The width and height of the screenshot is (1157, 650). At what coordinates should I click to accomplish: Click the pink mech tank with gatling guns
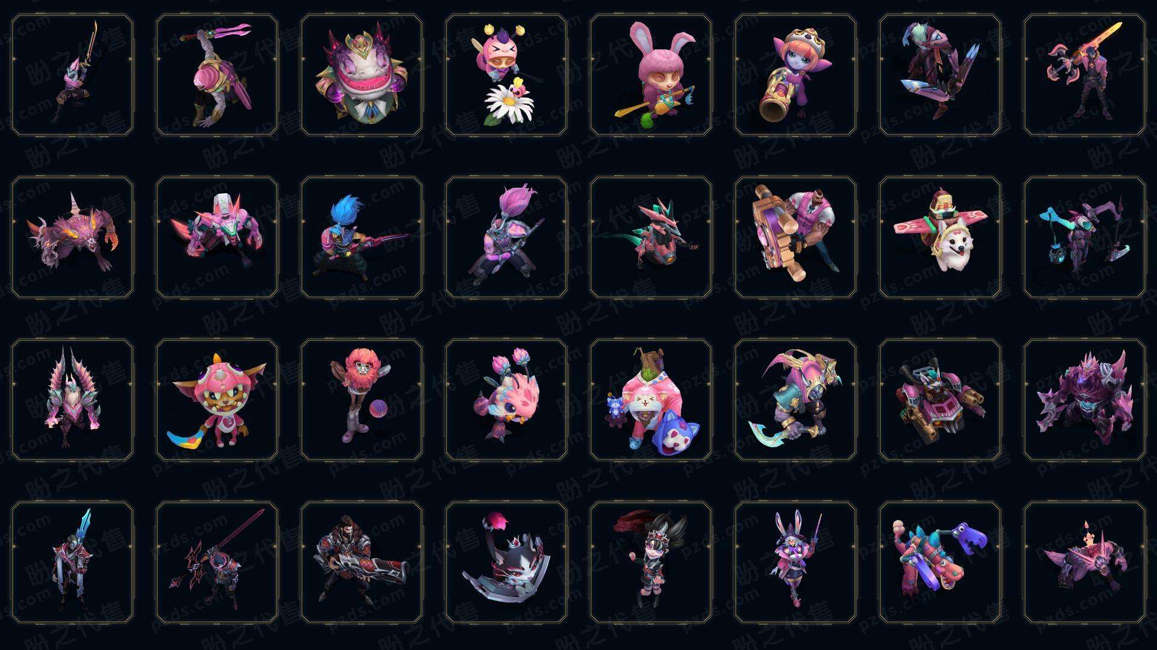pos(940,400)
